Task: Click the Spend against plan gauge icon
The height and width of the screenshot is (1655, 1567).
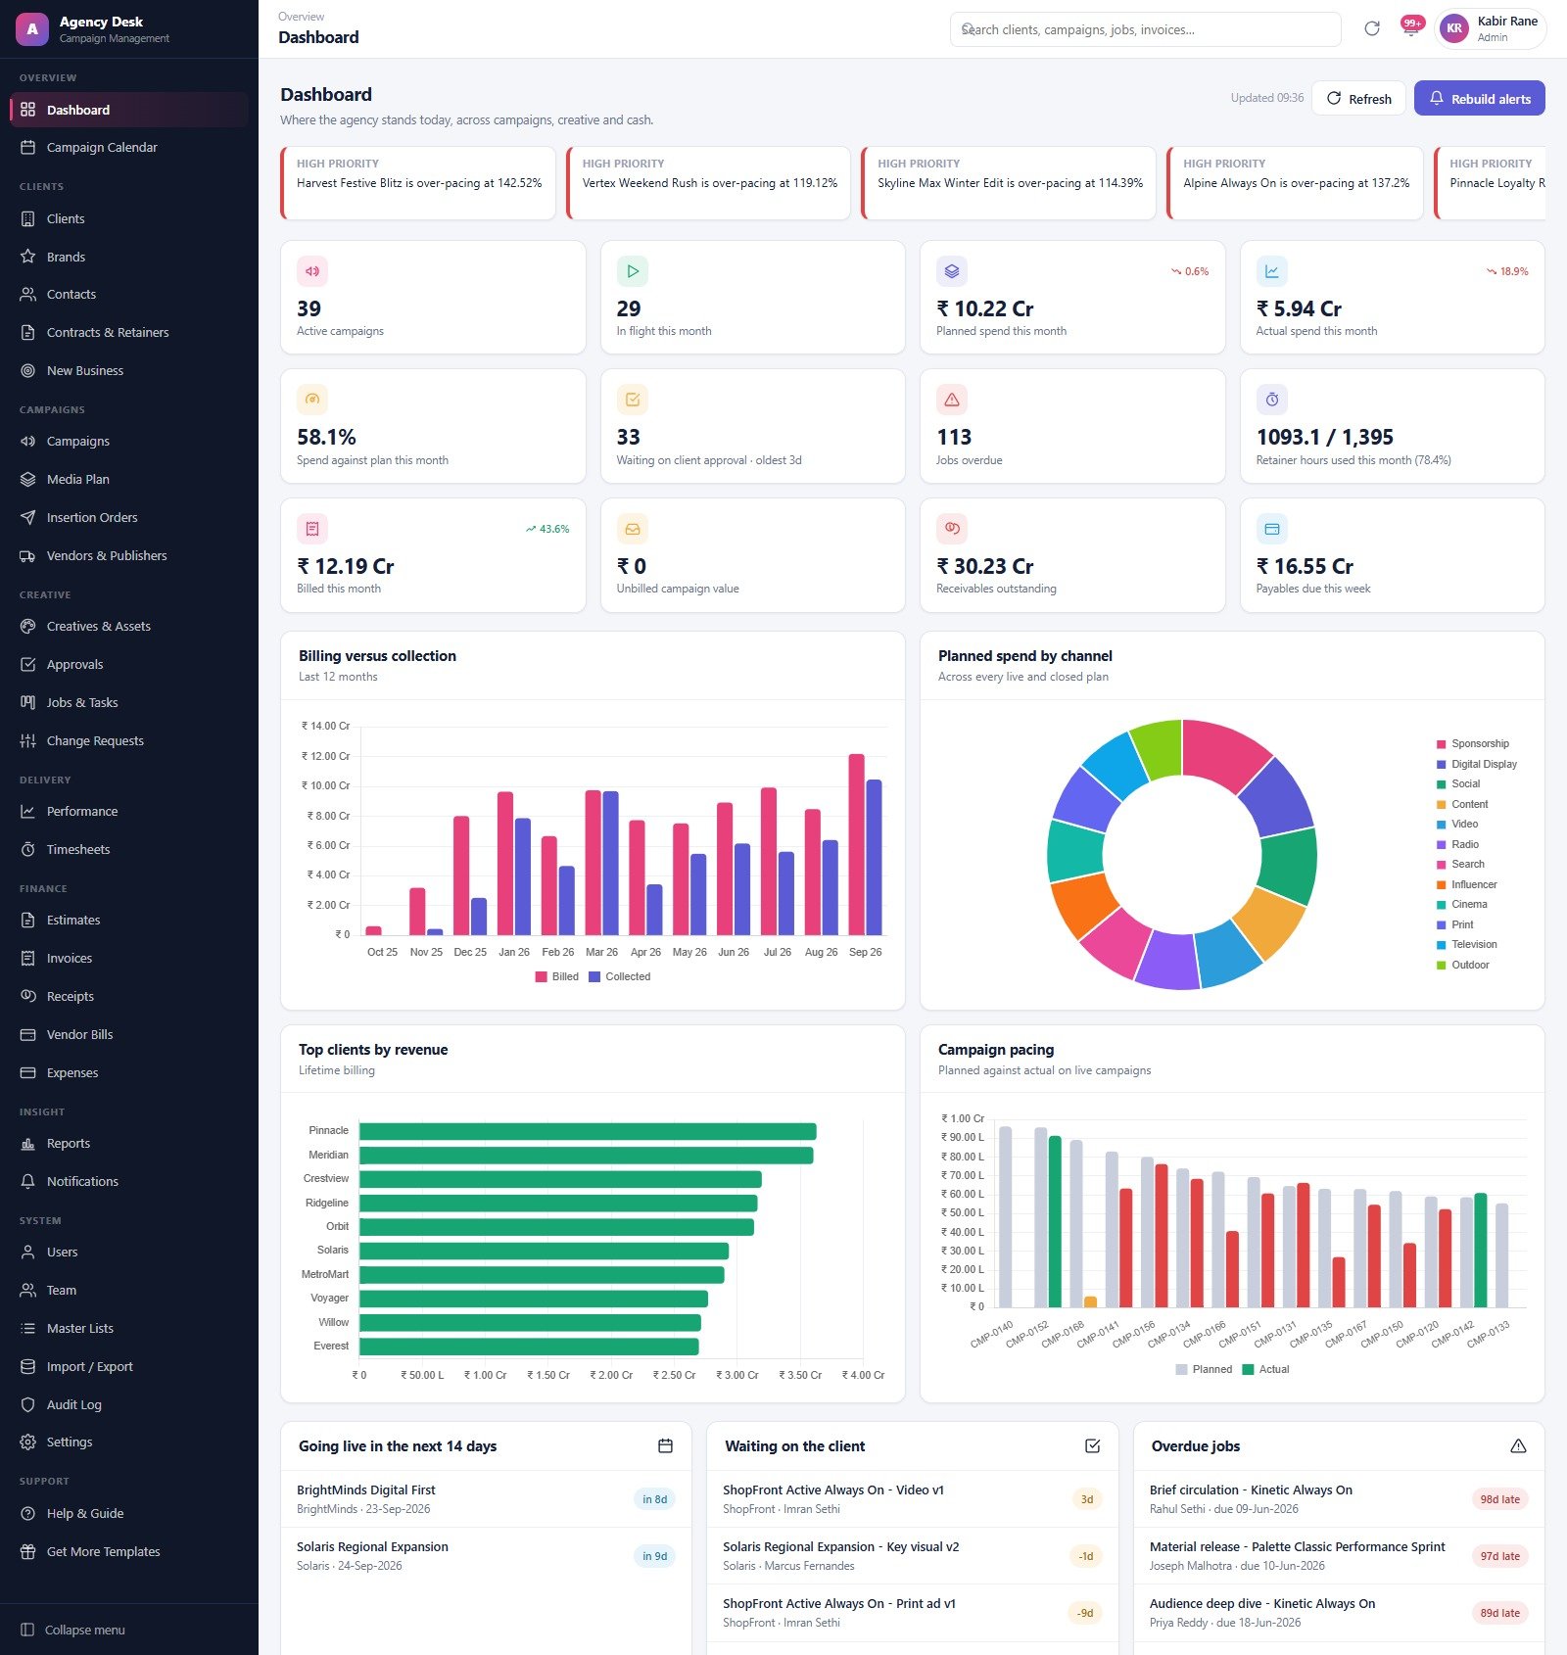Action: tap(312, 400)
